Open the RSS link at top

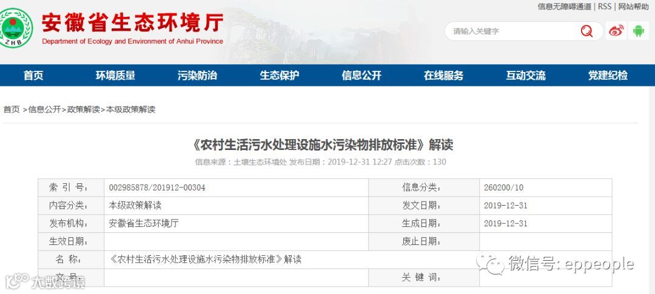(x=605, y=7)
